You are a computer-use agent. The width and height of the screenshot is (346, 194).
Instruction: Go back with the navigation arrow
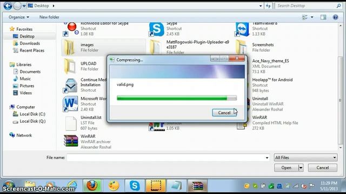tap(8, 6)
